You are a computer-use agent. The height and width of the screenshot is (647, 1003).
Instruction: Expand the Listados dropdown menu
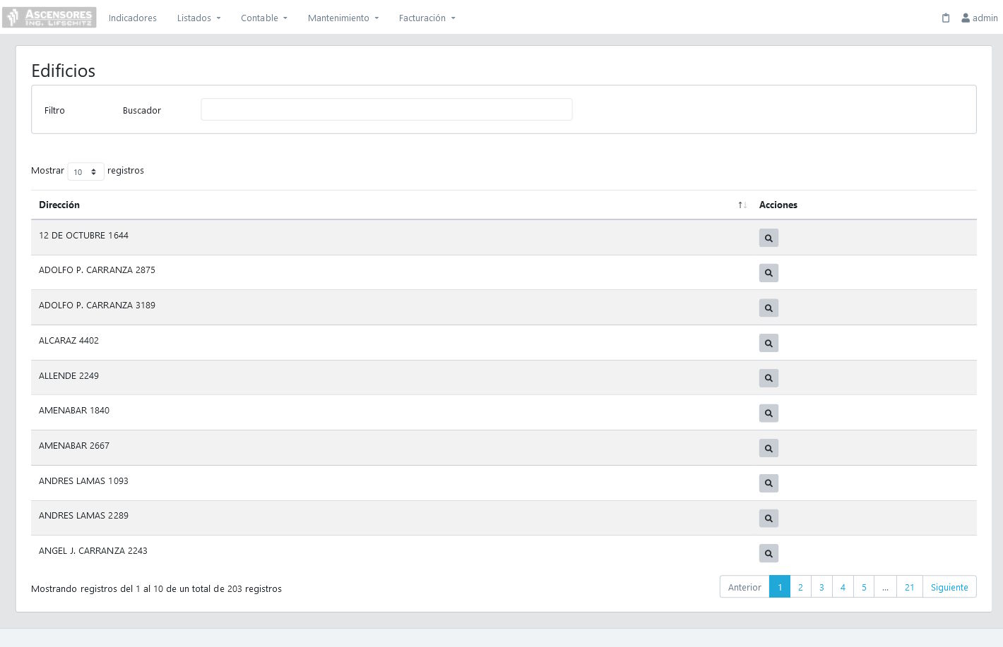[x=198, y=18]
